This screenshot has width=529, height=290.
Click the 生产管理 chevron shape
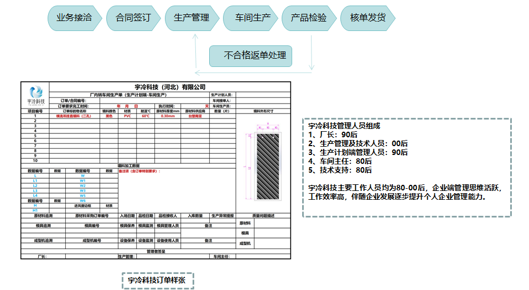click(191, 18)
